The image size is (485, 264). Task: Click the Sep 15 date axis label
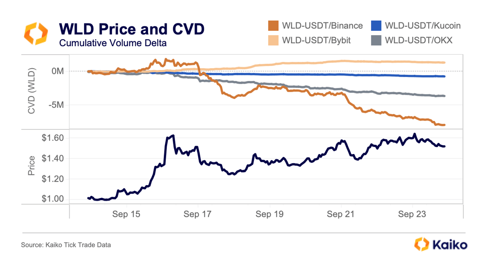(126, 214)
